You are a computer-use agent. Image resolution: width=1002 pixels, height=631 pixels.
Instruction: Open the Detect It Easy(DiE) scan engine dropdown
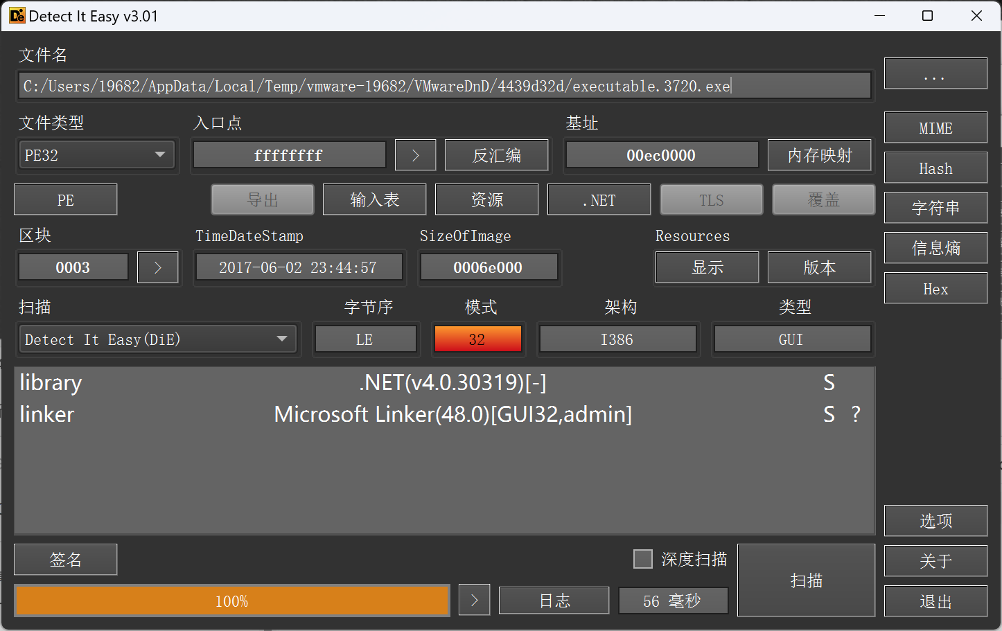(x=158, y=339)
